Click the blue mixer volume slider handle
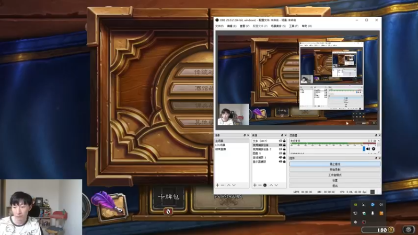The width and height of the screenshot is (418, 235). (364, 149)
